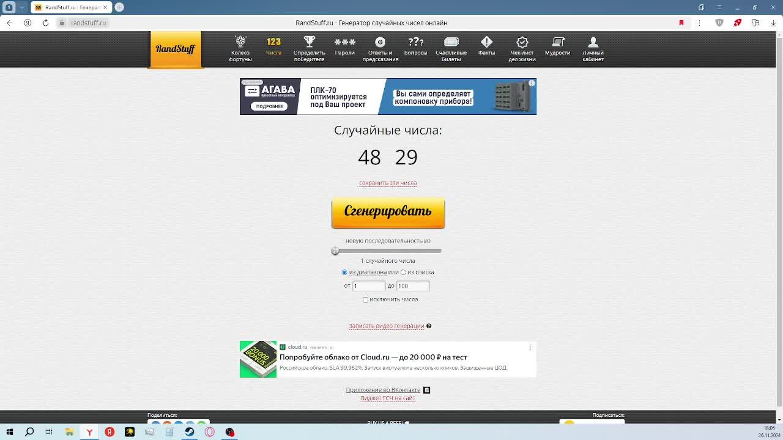Open Steam from the taskbar
Image resolution: width=783 pixels, height=440 pixels.
pyautogui.click(x=190, y=432)
